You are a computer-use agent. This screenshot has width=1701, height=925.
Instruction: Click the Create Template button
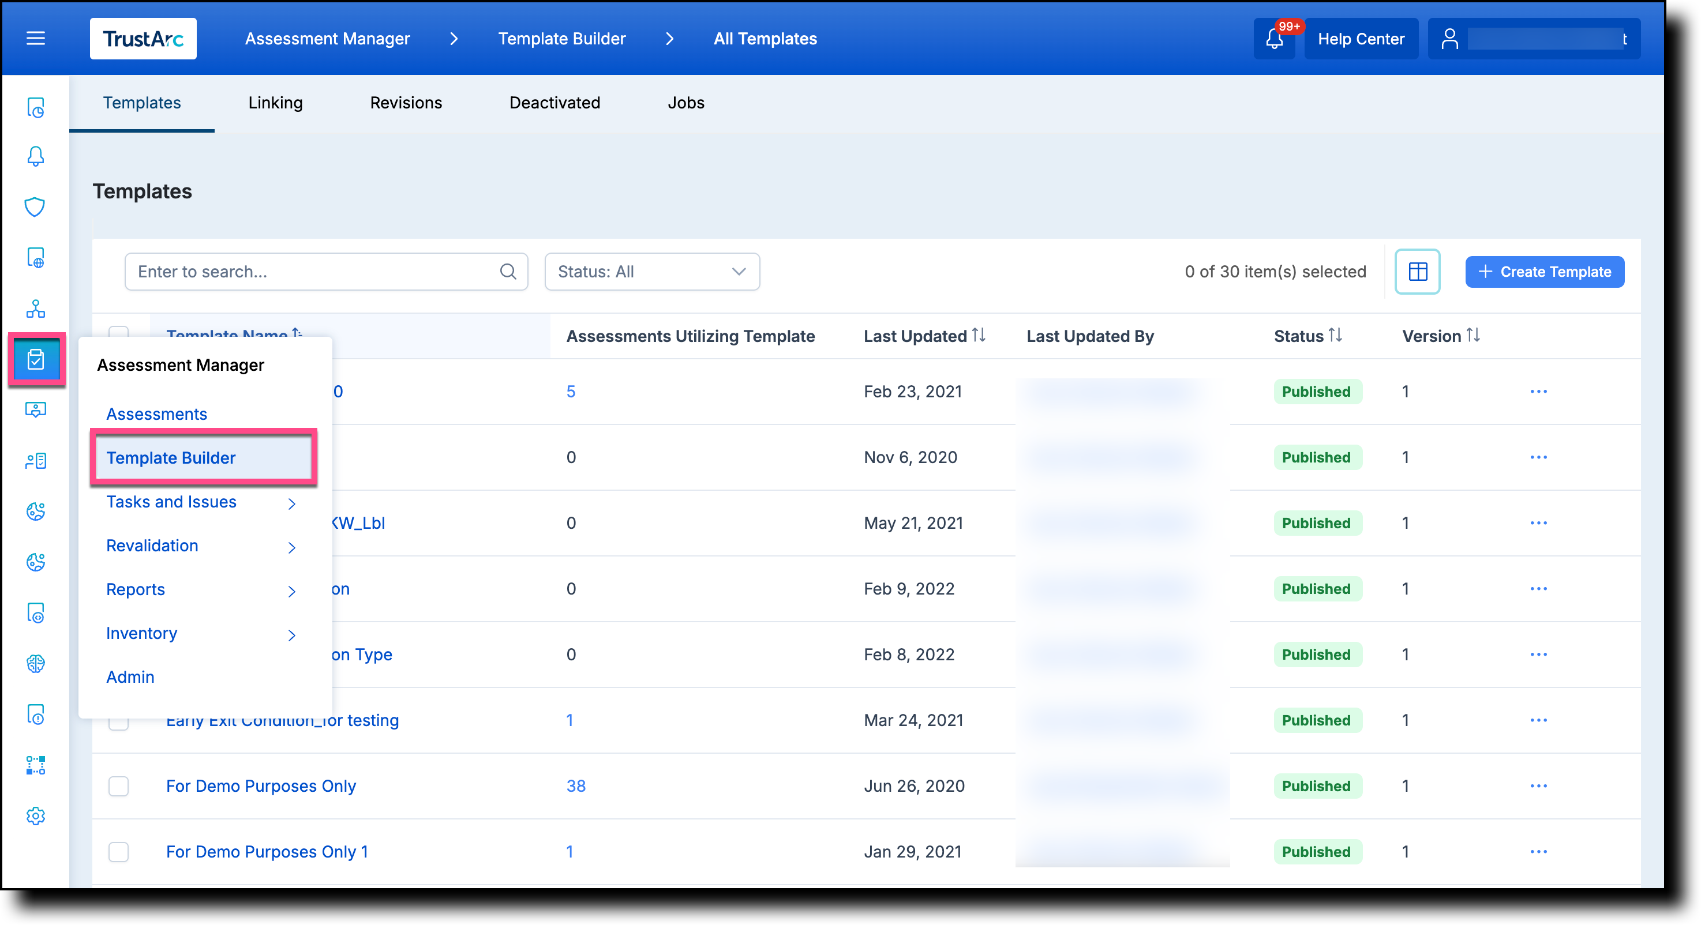point(1544,272)
